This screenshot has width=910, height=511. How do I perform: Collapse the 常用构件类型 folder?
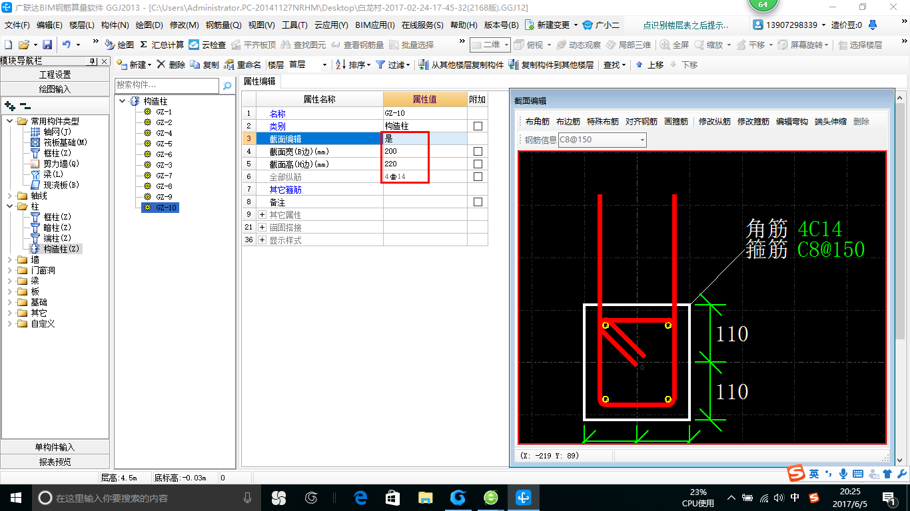coord(10,121)
